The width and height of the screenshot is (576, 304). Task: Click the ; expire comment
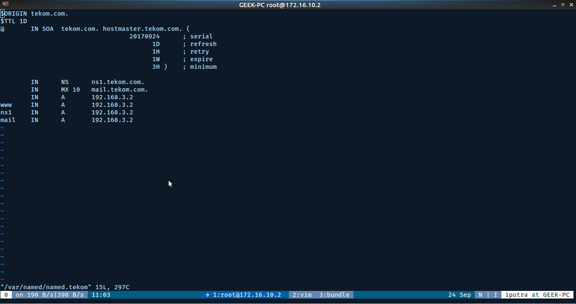[198, 59]
